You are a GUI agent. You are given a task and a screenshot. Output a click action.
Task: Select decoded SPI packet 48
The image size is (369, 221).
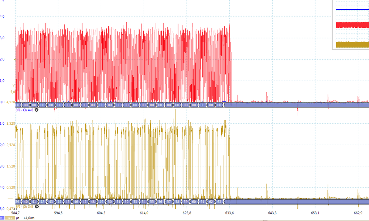pyautogui.click(x=93, y=201)
